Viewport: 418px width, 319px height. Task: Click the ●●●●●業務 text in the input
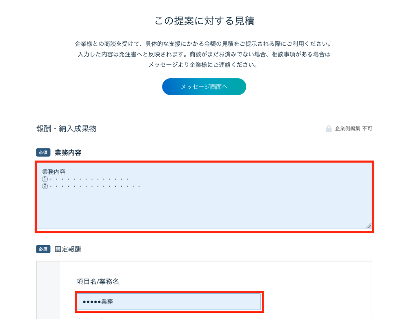pyautogui.click(x=98, y=302)
